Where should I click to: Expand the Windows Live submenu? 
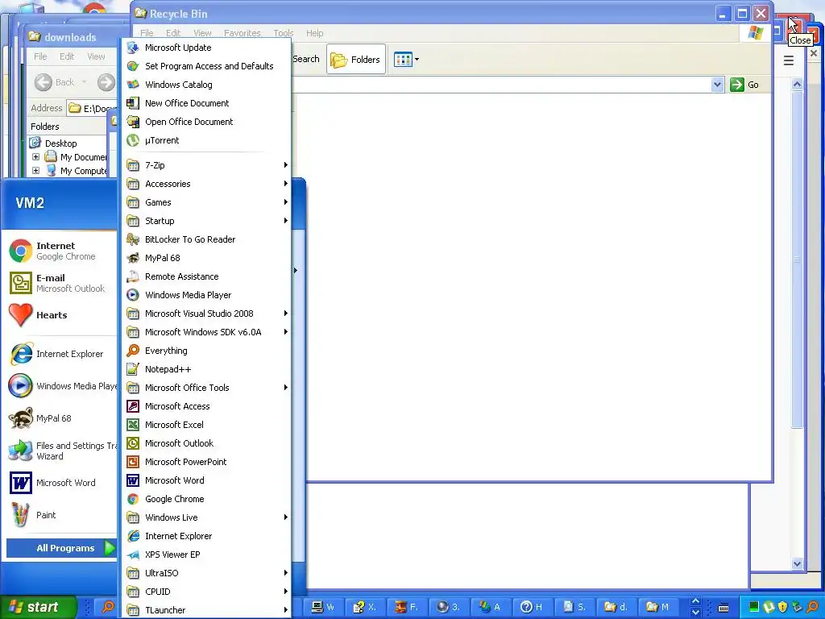pyautogui.click(x=206, y=517)
